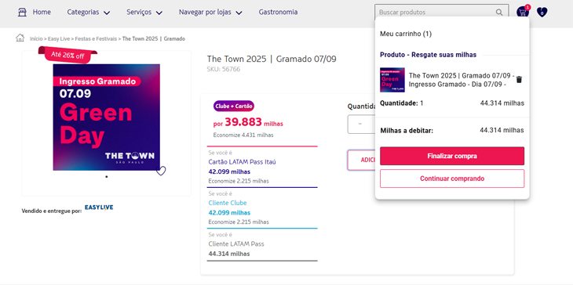Open the Navegar por lojas dropdown
This screenshot has width=573, height=285.
click(x=210, y=13)
